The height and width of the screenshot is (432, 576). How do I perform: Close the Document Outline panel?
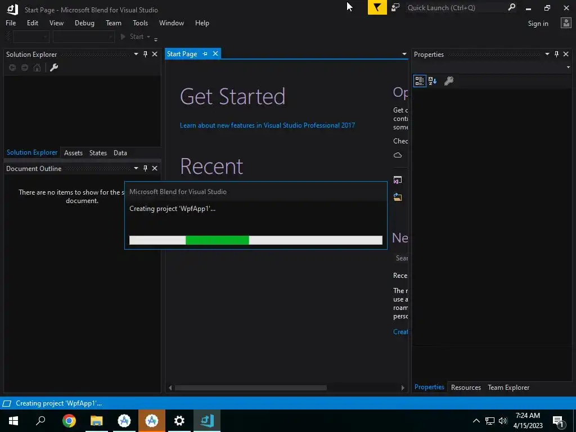(155, 168)
